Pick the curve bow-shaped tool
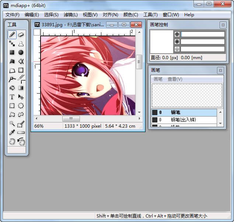This screenshot has width=234, height=222. (x=21, y=61)
